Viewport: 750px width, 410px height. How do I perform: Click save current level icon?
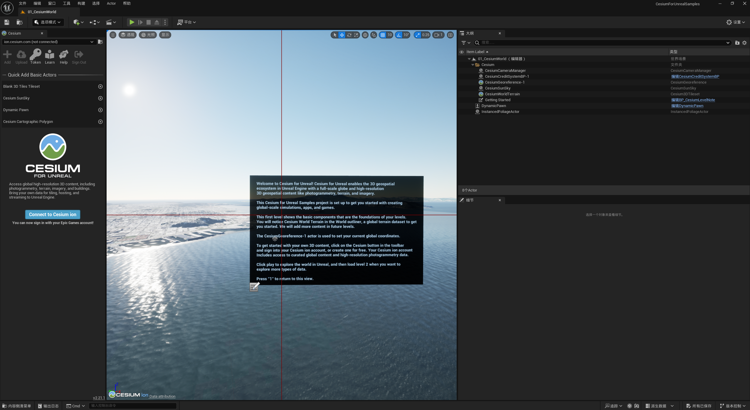[x=7, y=22]
